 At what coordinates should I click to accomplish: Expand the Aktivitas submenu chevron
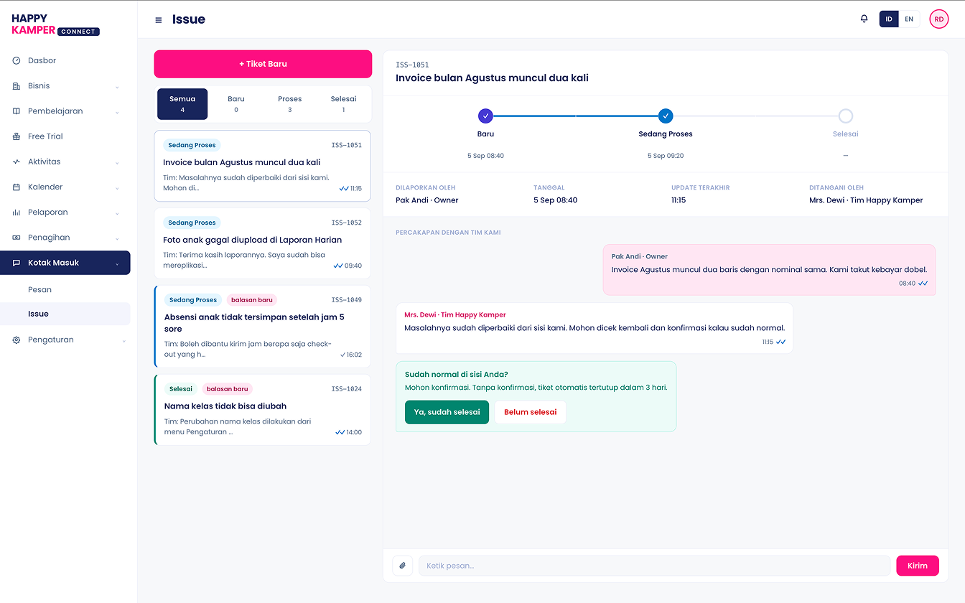coord(117,162)
